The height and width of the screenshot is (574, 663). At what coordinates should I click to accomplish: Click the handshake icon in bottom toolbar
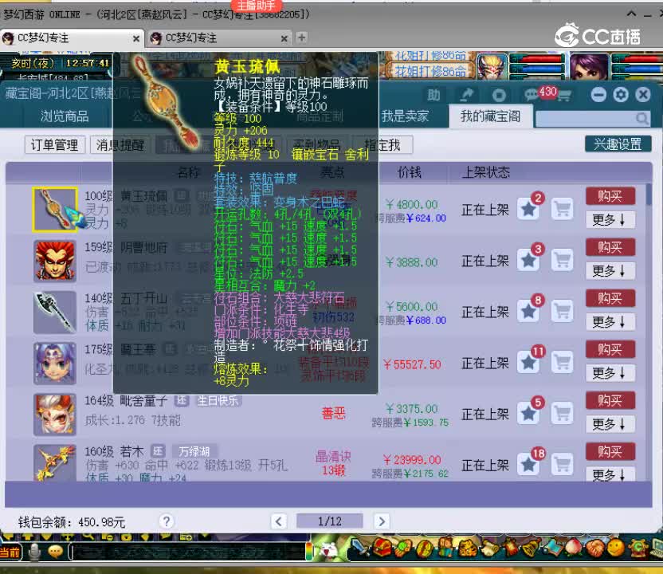pyautogui.click(x=595, y=548)
